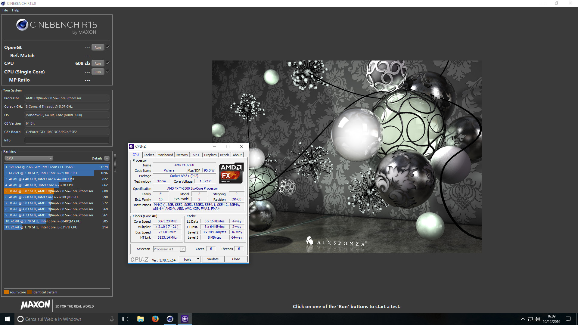Switch to Mainboard tab in CPU-Z
Screen dimensions: 578x325
[x=165, y=155]
